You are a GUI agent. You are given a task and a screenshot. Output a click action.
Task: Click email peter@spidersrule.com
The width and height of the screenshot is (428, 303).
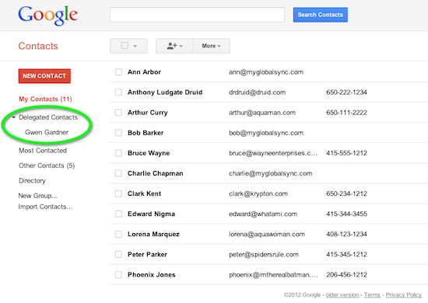click(264, 255)
